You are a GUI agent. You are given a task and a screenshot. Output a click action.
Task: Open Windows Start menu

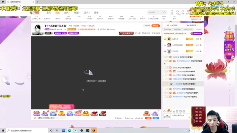tap(3, 131)
